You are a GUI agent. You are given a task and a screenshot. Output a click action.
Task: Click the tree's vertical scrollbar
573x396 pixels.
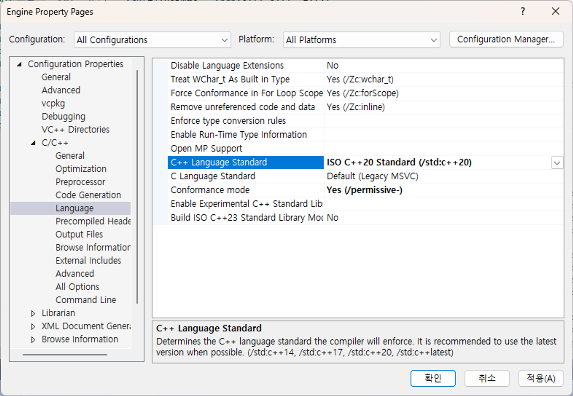[x=137, y=186]
